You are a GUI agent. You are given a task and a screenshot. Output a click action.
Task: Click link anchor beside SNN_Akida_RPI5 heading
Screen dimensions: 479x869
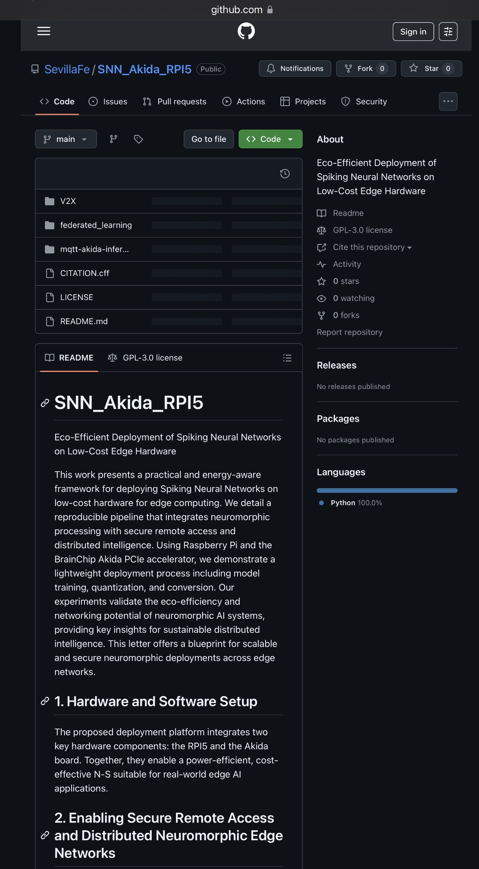click(45, 403)
